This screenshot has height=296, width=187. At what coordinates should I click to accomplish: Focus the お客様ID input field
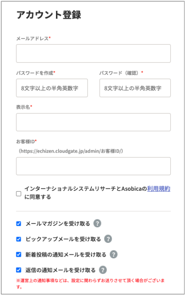[93, 166]
